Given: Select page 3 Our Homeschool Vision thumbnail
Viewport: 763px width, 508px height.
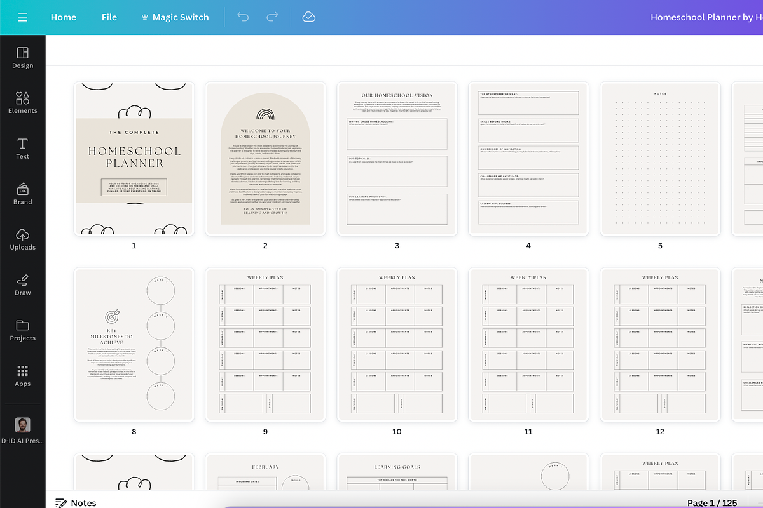Looking at the screenshot, I should 397,159.
